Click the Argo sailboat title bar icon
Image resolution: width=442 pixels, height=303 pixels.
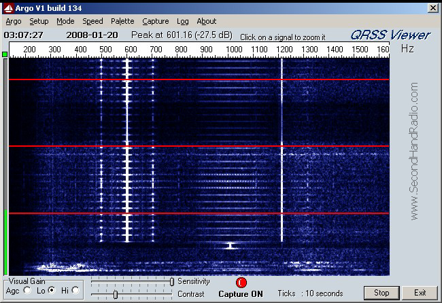tap(8, 8)
